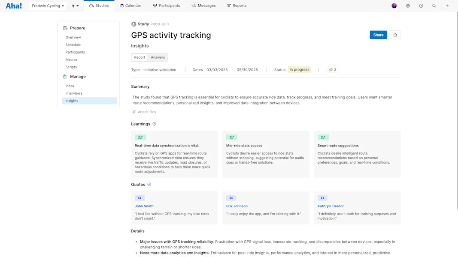
Task: Open the Calendar tab
Action: tap(130, 6)
